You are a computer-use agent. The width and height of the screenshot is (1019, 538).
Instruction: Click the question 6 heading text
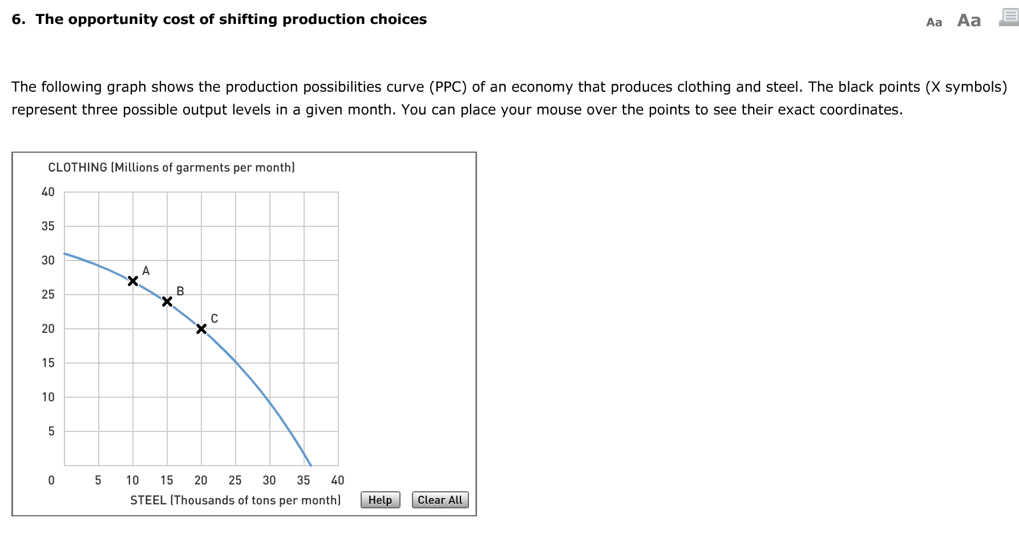219,19
